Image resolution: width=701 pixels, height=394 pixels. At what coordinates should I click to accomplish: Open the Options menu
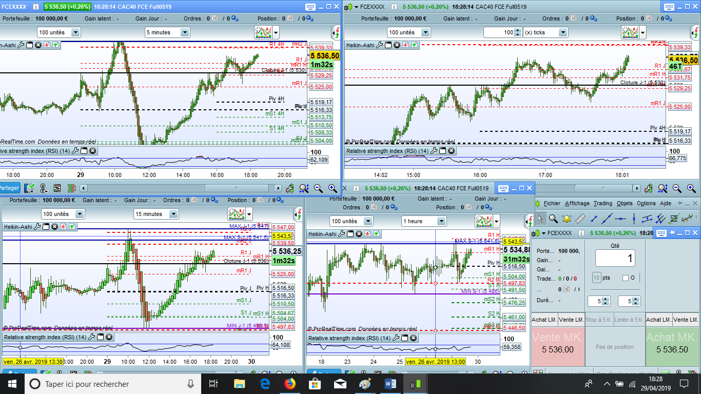[x=646, y=203]
